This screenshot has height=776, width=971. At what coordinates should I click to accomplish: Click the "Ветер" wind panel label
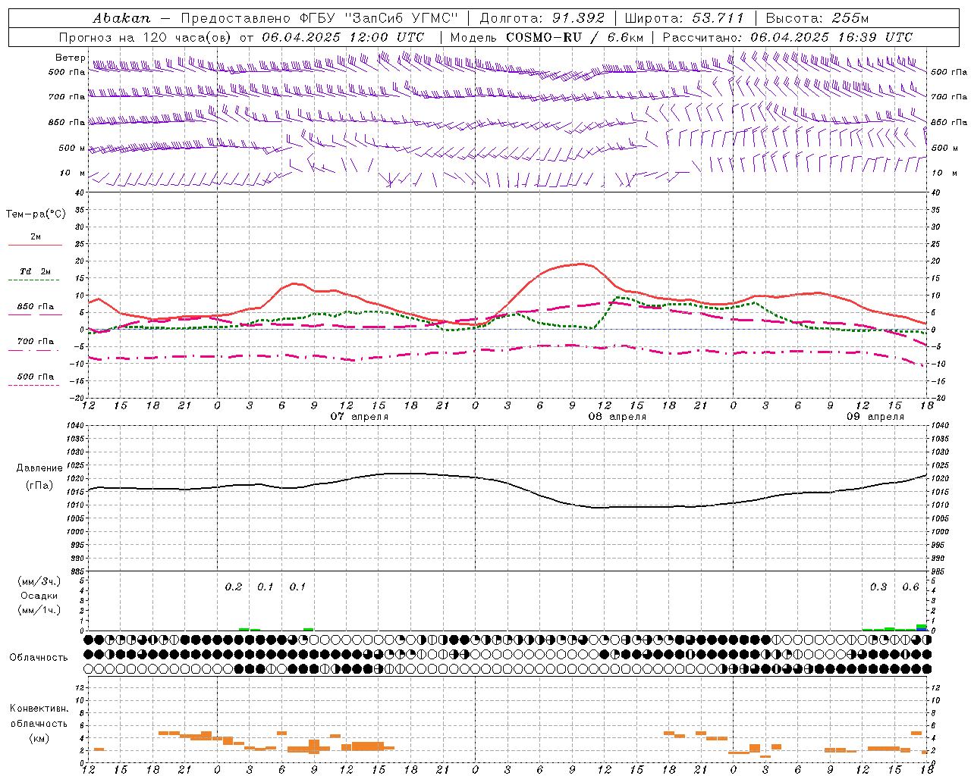coord(70,58)
